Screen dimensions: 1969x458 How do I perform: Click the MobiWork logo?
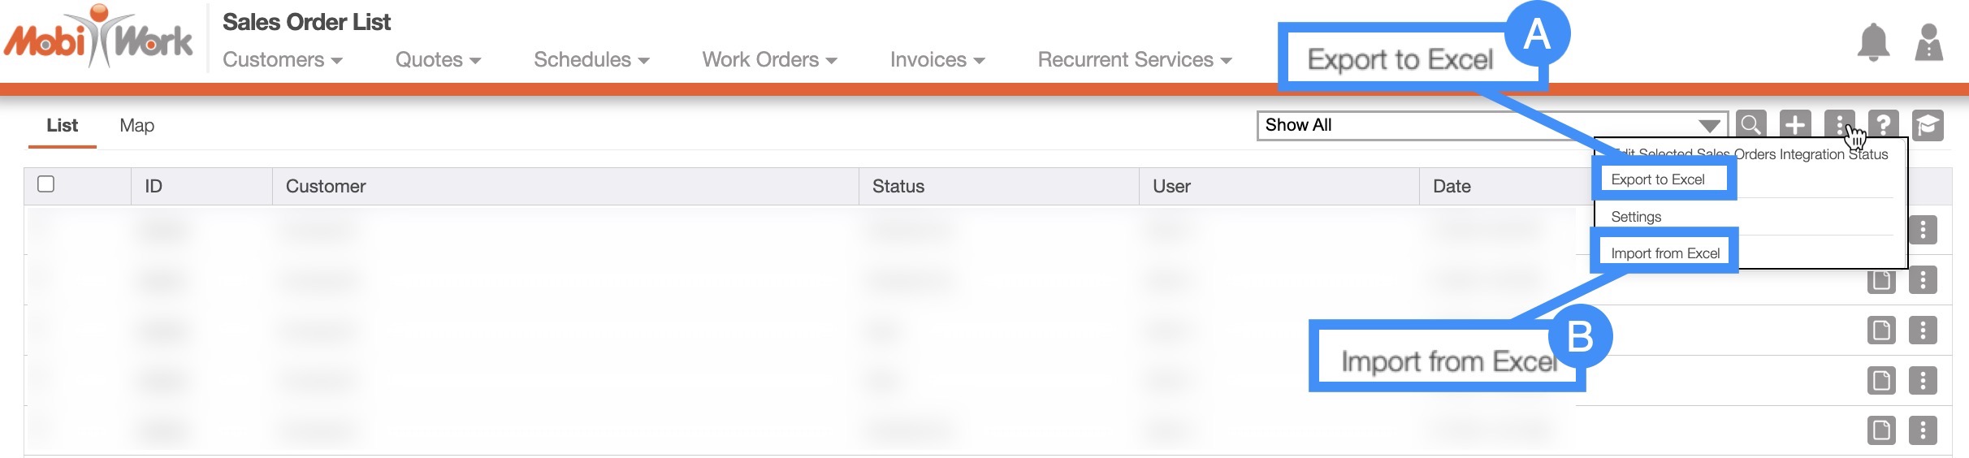98,38
